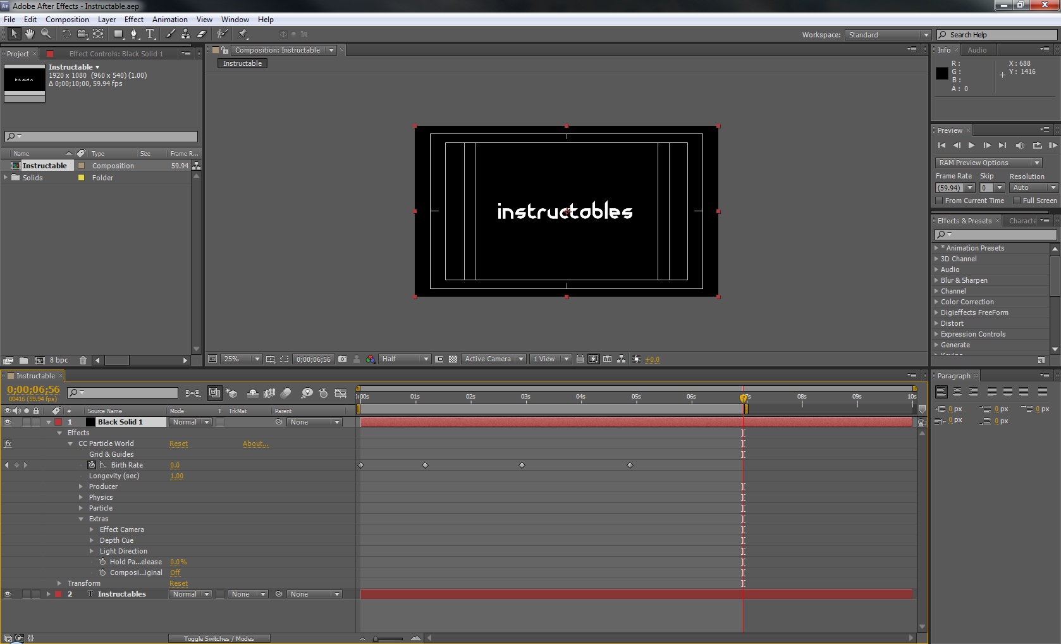Enable the From Current Time checkbox
The width and height of the screenshot is (1061, 644).
[939, 201]
